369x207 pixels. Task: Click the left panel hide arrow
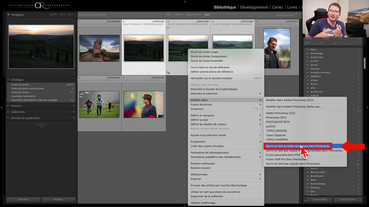coord(2,107)
